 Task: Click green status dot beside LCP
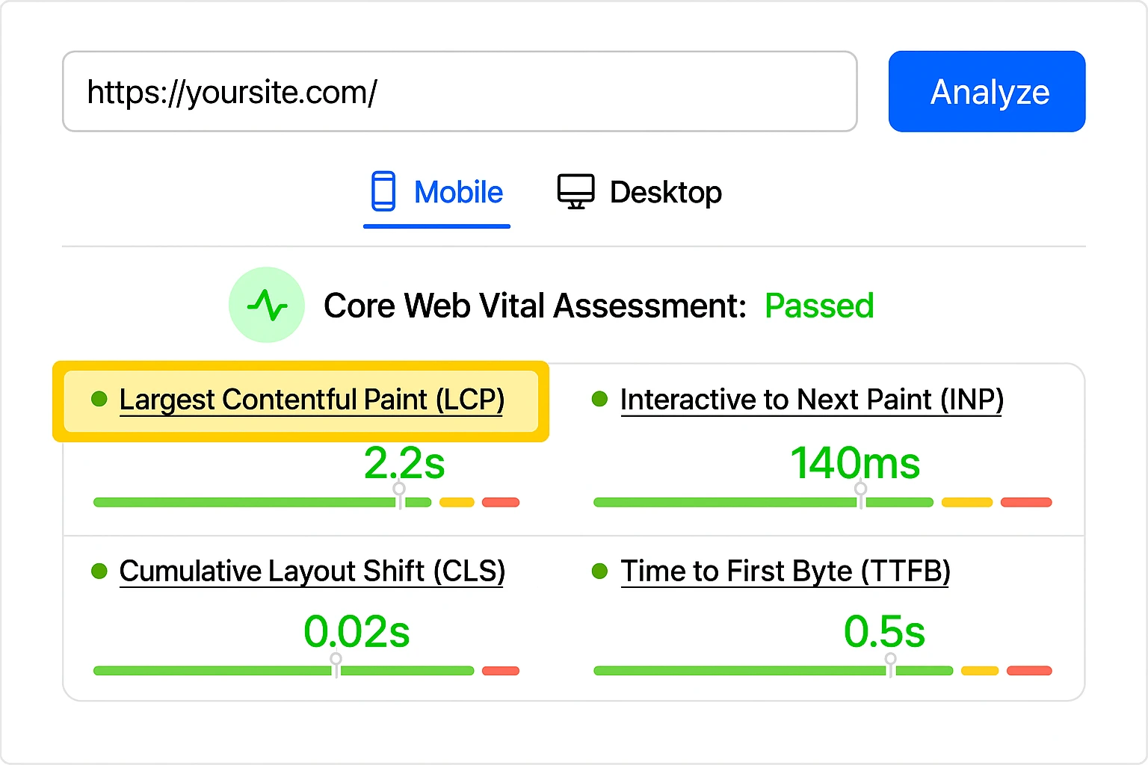99,399
